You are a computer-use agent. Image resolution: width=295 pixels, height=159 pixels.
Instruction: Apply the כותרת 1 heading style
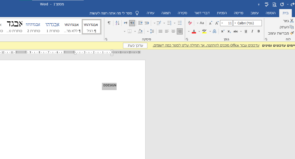click(53, 27)
